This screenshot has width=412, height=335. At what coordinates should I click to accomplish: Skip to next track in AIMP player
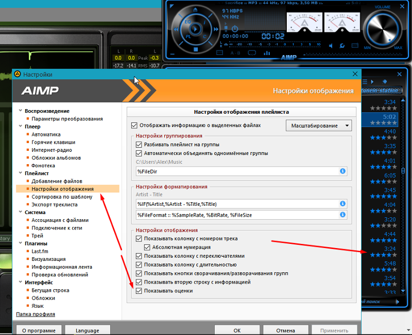[x=216, y=29]
